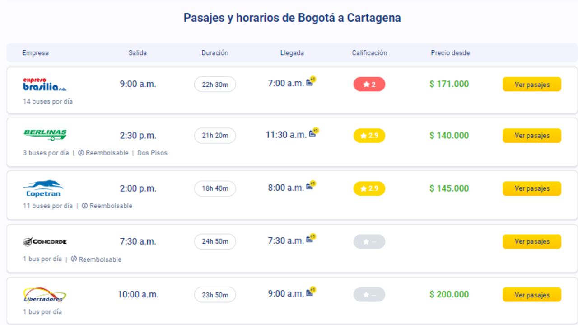
Task: Click the 22h 30m duration pill
Action: pyautogui.click(x=215, y=85)
